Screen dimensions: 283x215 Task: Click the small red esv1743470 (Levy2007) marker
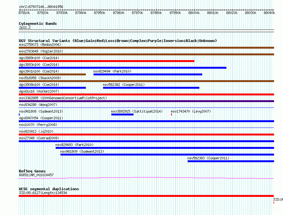tap(171, 114)
